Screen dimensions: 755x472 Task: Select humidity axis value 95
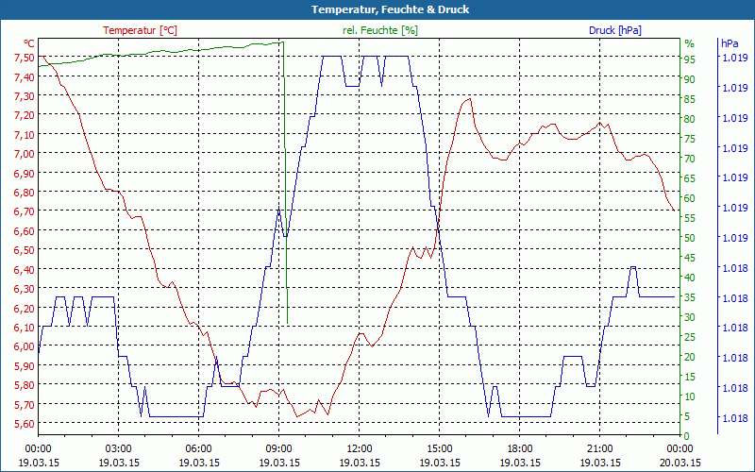690,59
